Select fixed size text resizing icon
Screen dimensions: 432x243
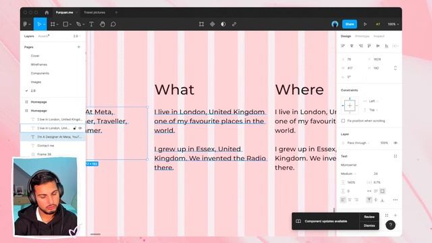[383, 191]
